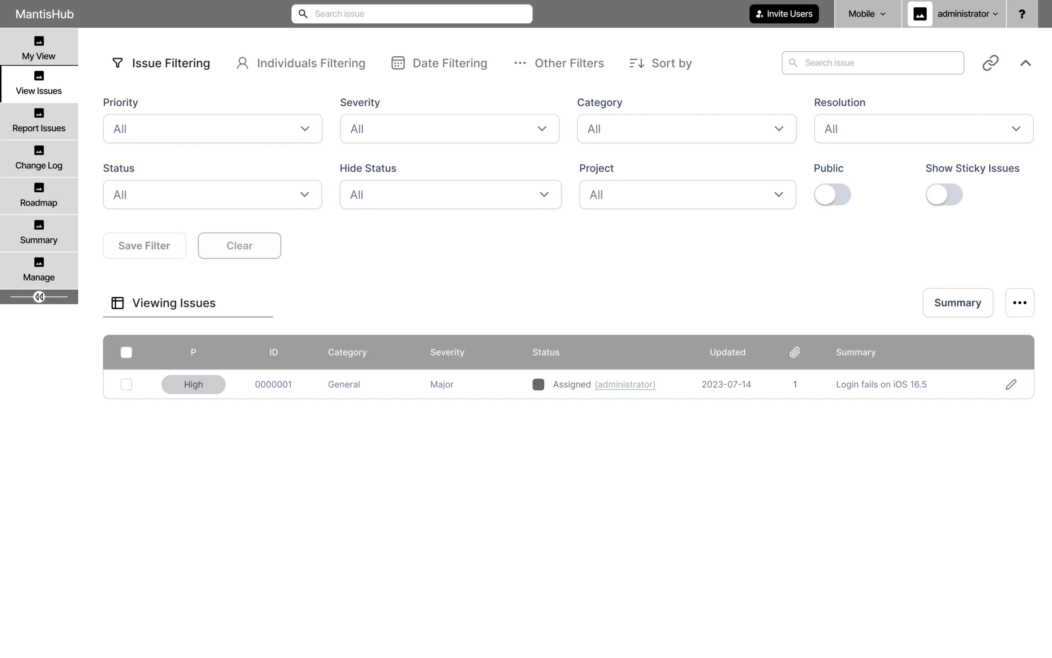Open Roadmap in the sidebar
The image size is (1052, 658).
click(x=39, y=196)
